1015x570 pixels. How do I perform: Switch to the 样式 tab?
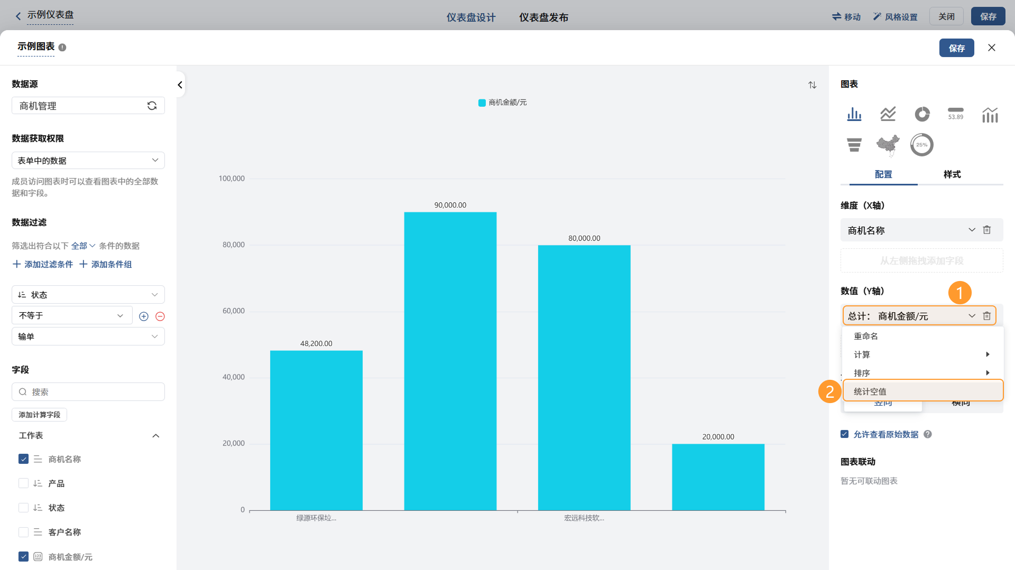coord(952,174)
